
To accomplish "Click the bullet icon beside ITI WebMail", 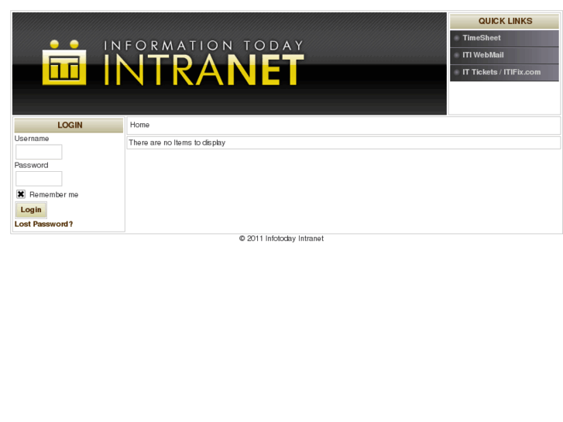I will click(456, 55).
